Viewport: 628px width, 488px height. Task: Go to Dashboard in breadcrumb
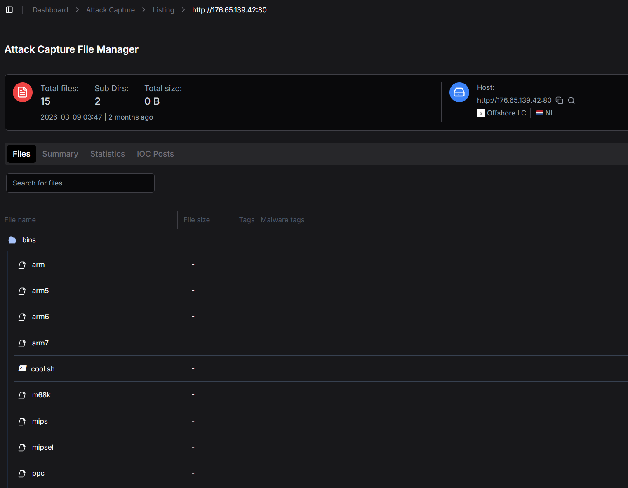(50, 10)
